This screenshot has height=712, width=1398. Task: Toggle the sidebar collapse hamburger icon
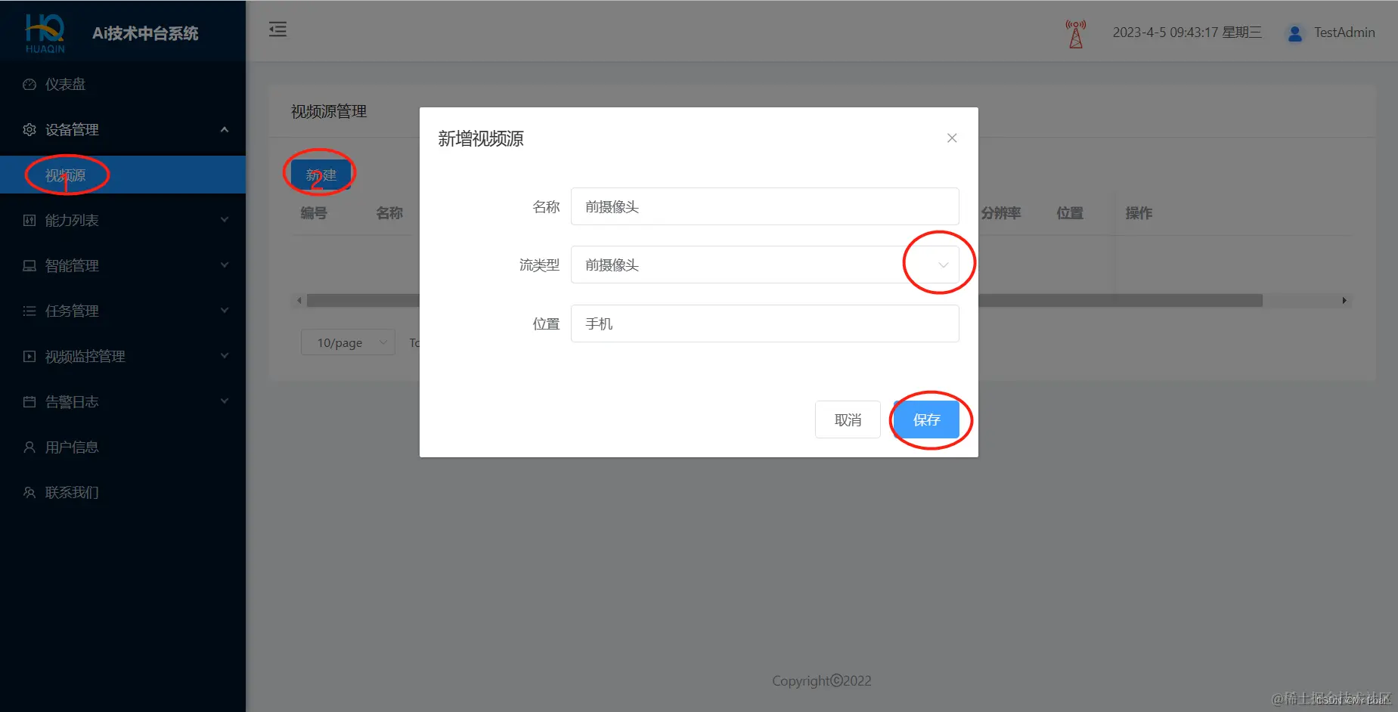pyautogui.click(x=278, y=29)
